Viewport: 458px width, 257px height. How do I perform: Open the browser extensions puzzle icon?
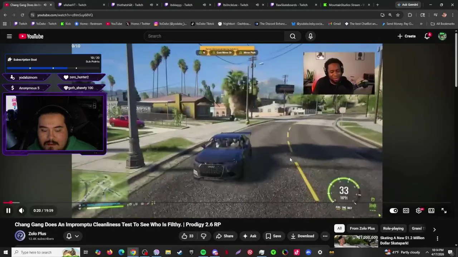[410, 15]
